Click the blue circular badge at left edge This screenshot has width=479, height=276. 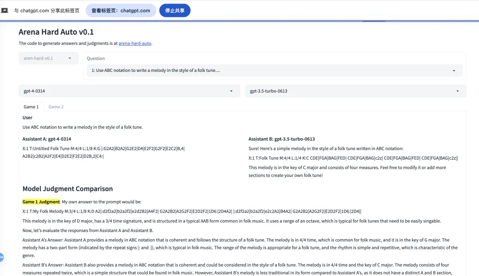click(1, 257)
